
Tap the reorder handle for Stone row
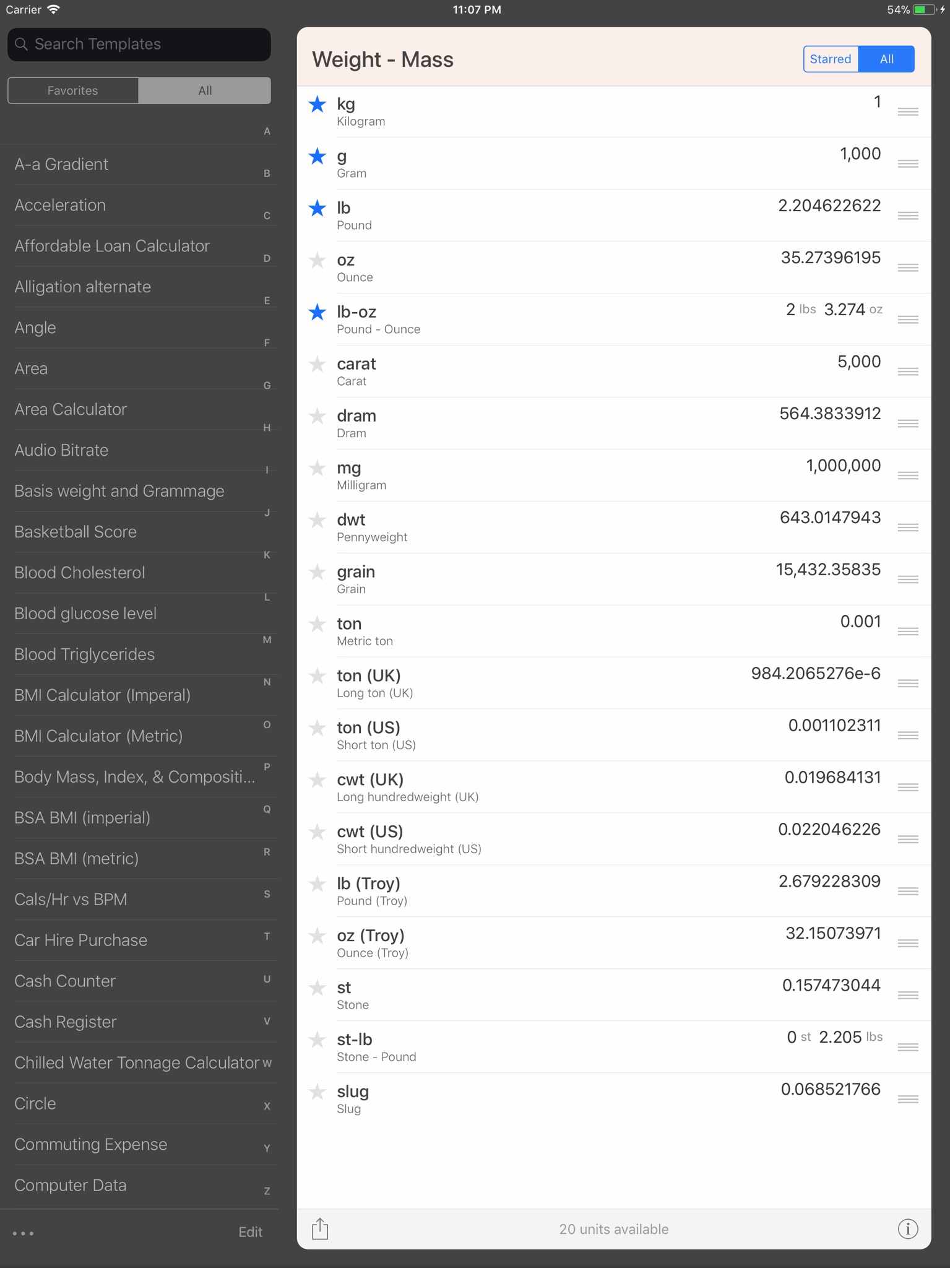coord(908,995)
